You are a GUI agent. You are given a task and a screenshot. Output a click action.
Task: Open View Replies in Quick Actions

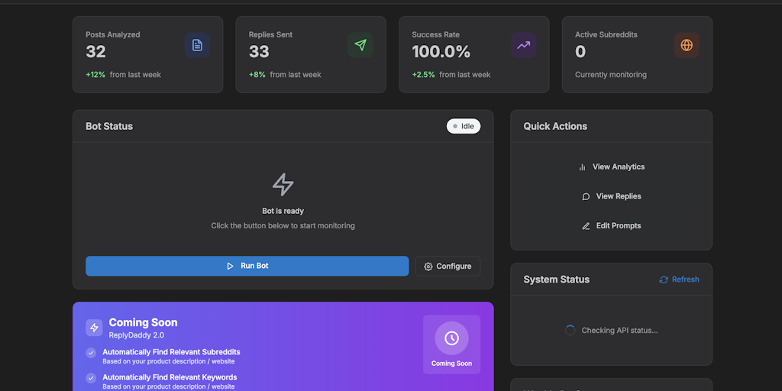pos(611,196)
